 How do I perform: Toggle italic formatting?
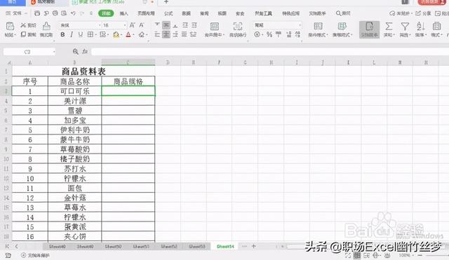(72, 34)
